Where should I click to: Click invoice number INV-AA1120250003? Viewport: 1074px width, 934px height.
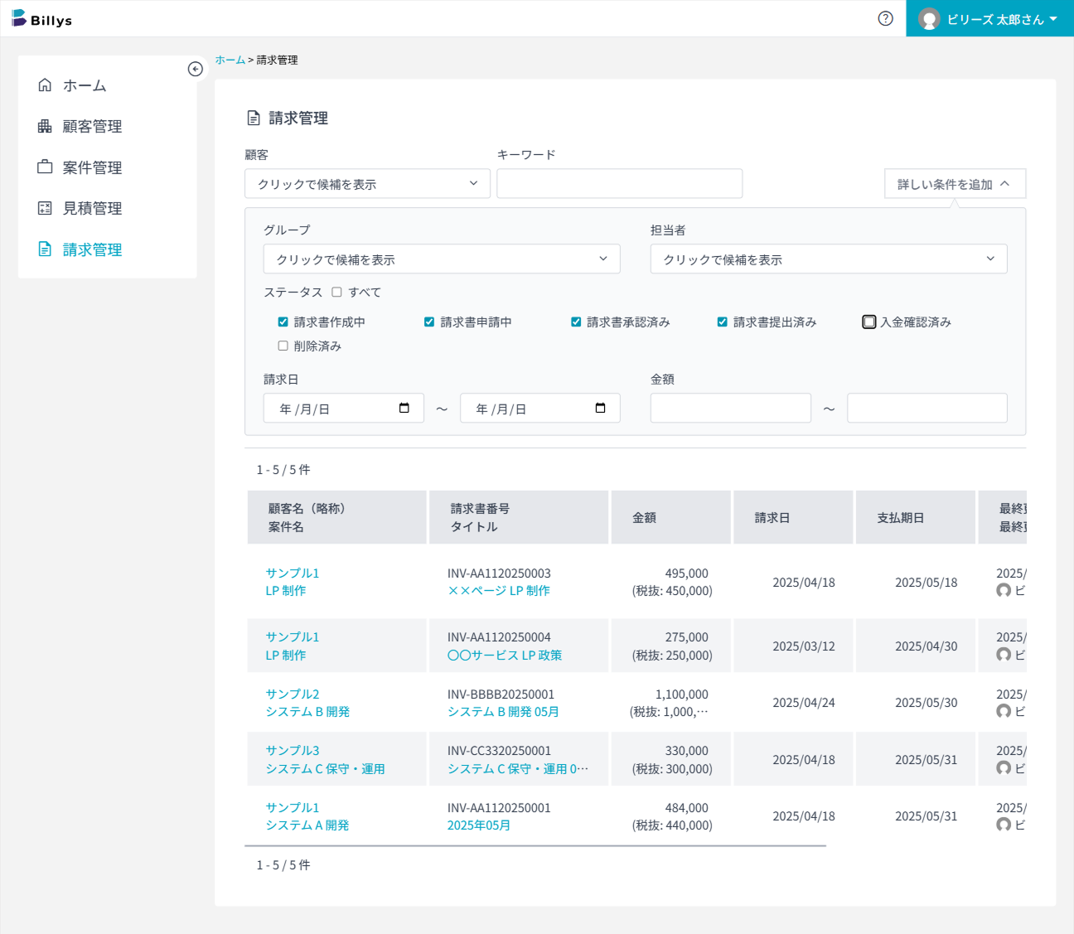(499, 573)
